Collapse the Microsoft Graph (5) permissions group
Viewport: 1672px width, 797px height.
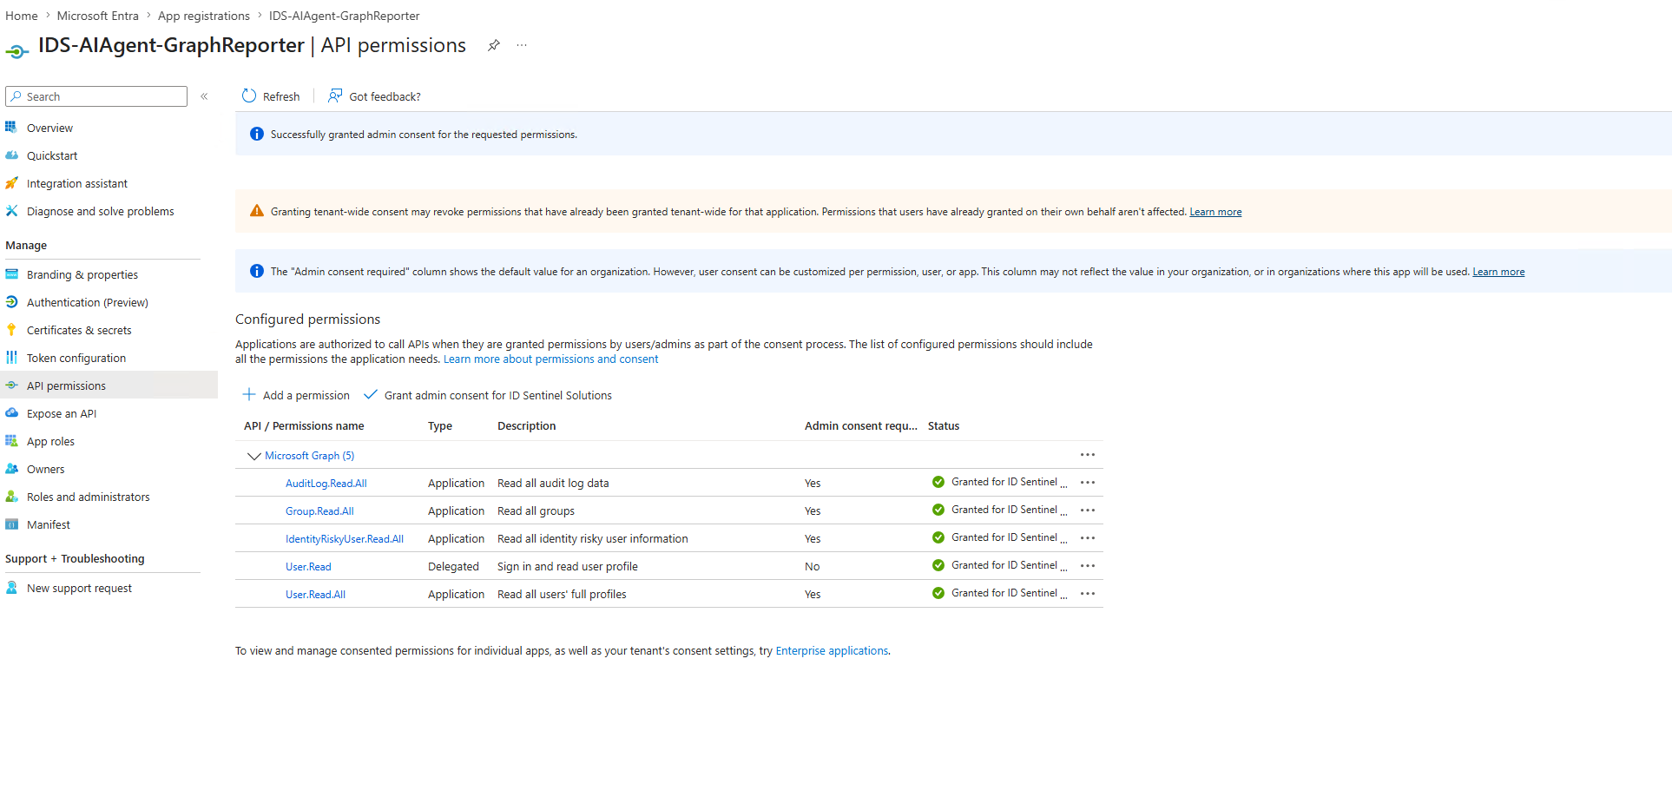pyautogui.click(x=254, y=456)
